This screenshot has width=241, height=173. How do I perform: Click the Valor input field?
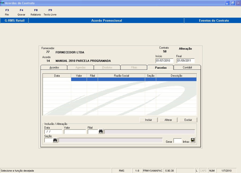point(75,132)
